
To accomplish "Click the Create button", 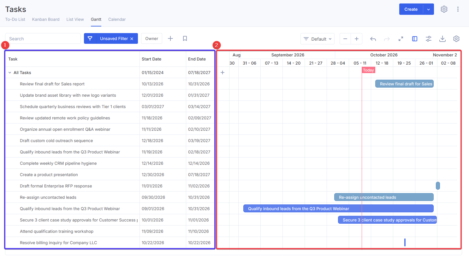I will coord(411,9).
